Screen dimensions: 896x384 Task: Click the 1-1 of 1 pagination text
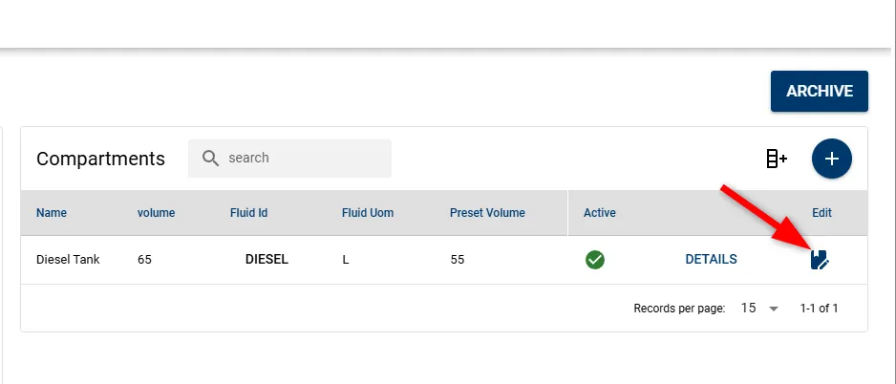[x=819, y=309]
